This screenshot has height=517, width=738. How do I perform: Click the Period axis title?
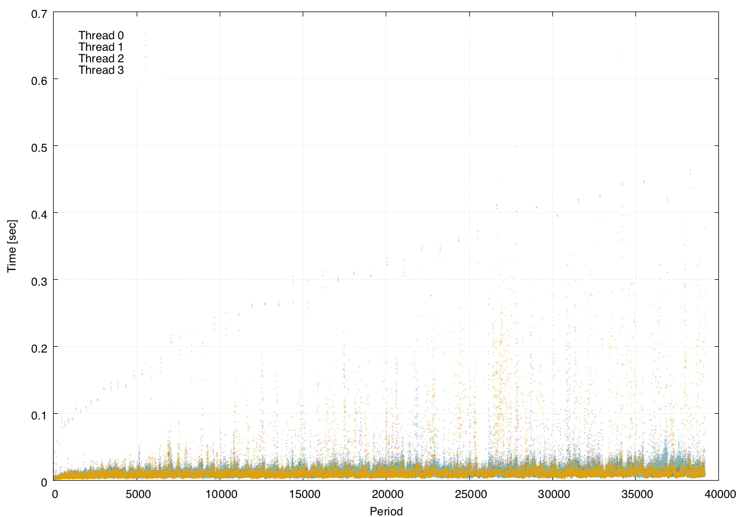tap(386, 511)
